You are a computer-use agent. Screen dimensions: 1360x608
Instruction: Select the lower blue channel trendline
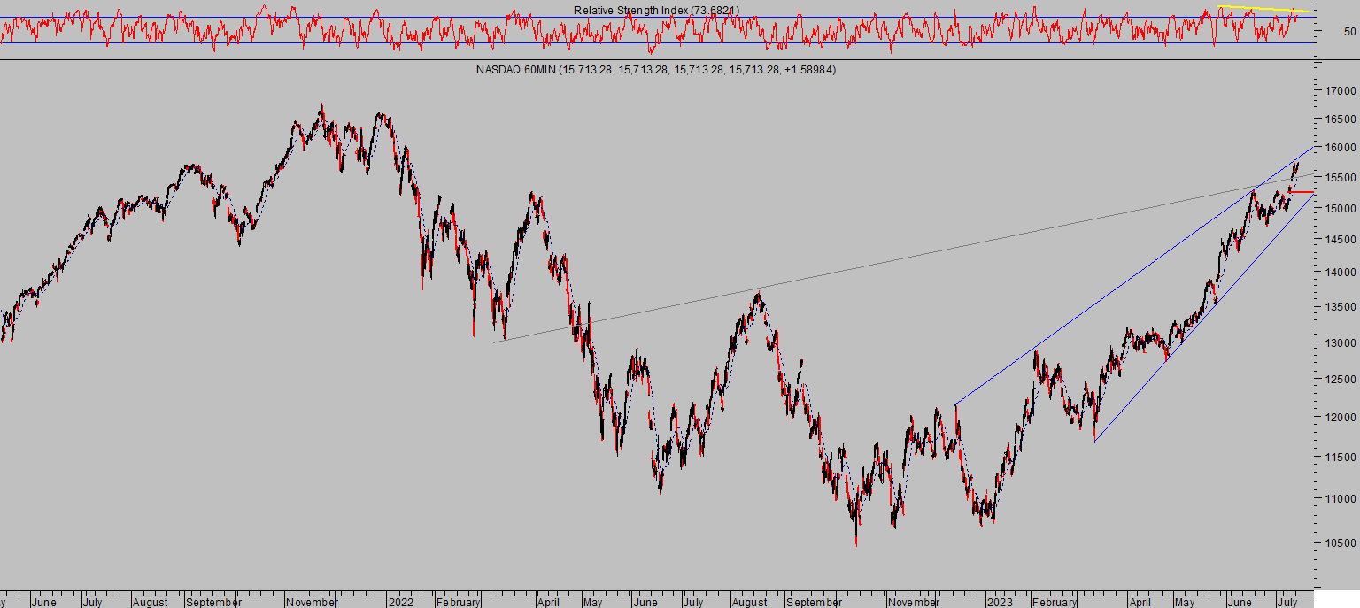tap(1205, 316)
